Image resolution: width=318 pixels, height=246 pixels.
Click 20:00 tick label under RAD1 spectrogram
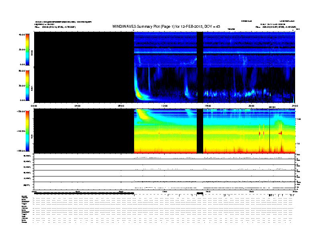point(251,106)
